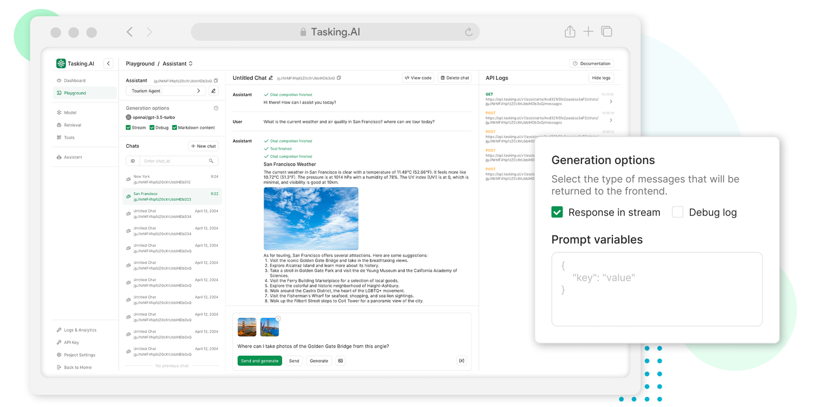This screenshot has height=407, width=814.
Task: Open the Tourism Agent assistant selector
Action: click(x=166, y=91)
